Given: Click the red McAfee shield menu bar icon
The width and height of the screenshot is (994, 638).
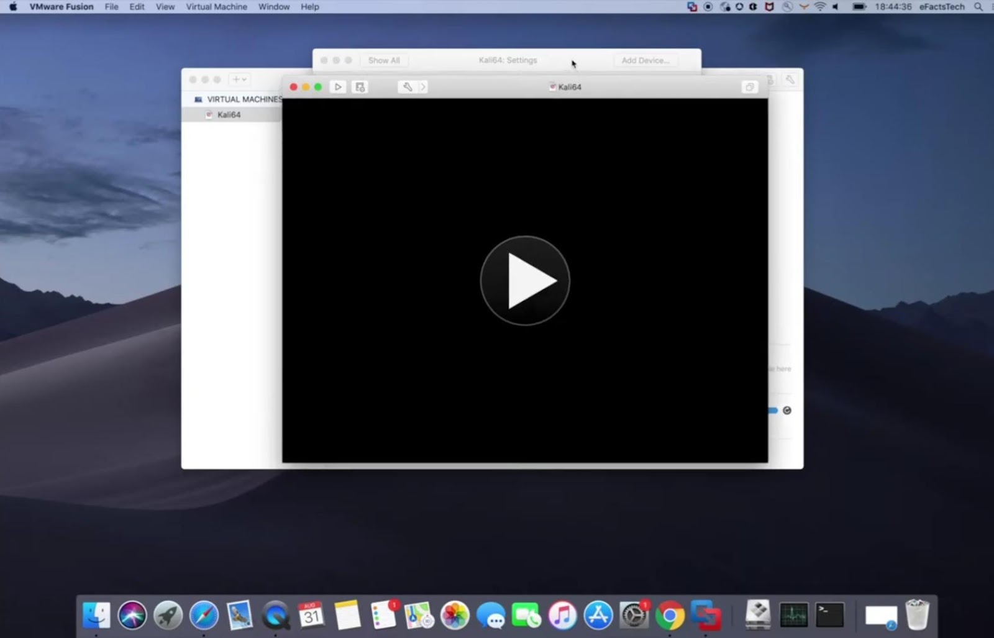Looking at the screenshot, I should coord(769,7).
